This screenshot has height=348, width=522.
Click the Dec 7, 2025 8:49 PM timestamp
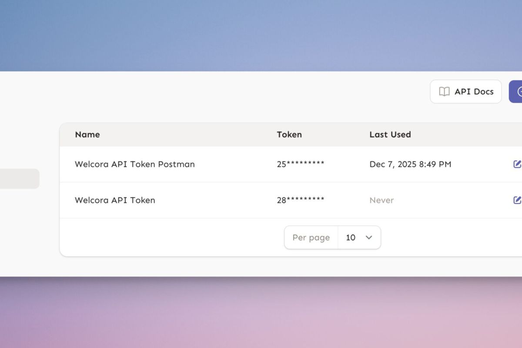410,164
